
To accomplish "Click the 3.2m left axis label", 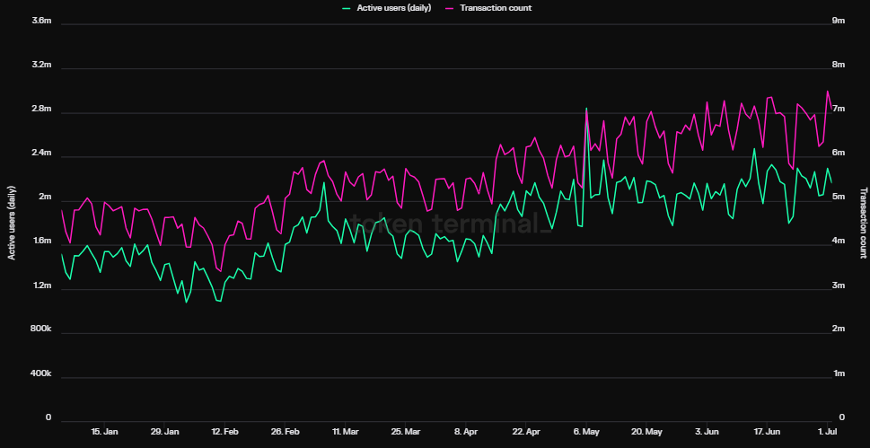I will tap(42, 65).
